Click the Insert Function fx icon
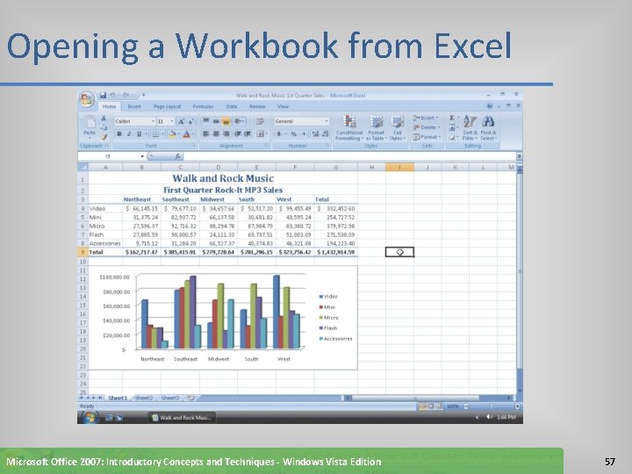The image size is (632, 474). click(177, 156)
